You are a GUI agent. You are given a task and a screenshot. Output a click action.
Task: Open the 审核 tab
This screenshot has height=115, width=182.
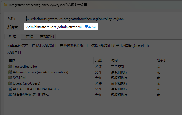point(30,37)
